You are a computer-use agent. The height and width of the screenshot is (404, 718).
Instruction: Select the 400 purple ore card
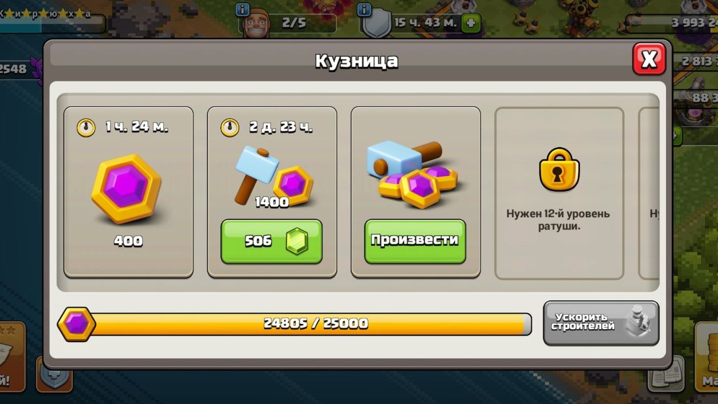click(128, 192)
